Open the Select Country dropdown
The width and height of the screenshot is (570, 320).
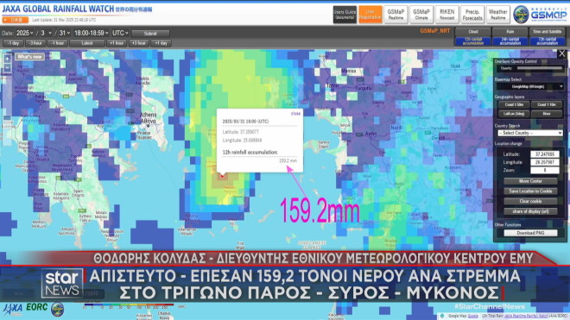[530, 133]
